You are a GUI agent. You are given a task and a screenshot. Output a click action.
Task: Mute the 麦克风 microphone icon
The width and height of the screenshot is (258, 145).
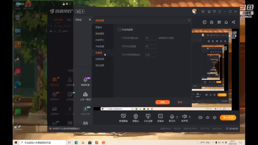click(x=172, y=116)
